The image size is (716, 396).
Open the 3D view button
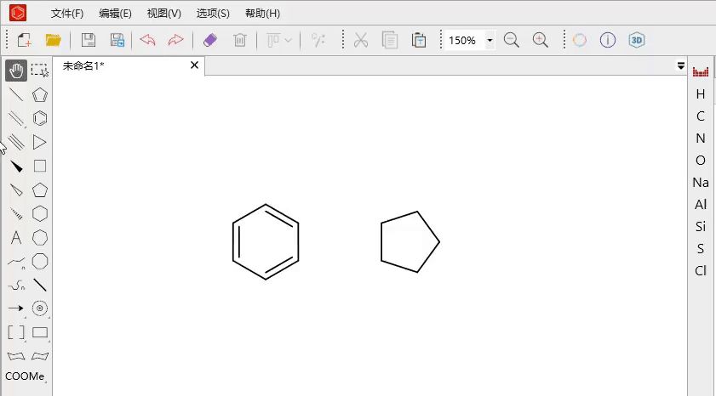pos(637,40)
